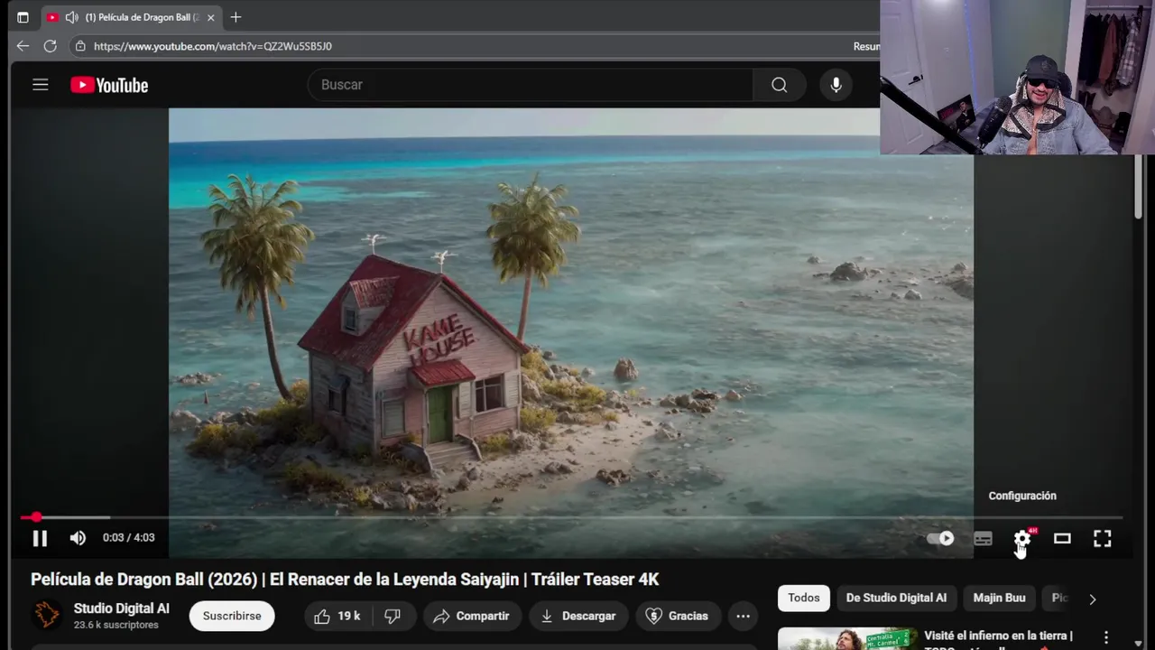1155x650 pixels.
Task: Mute the video volume
Action: (79, 538)
